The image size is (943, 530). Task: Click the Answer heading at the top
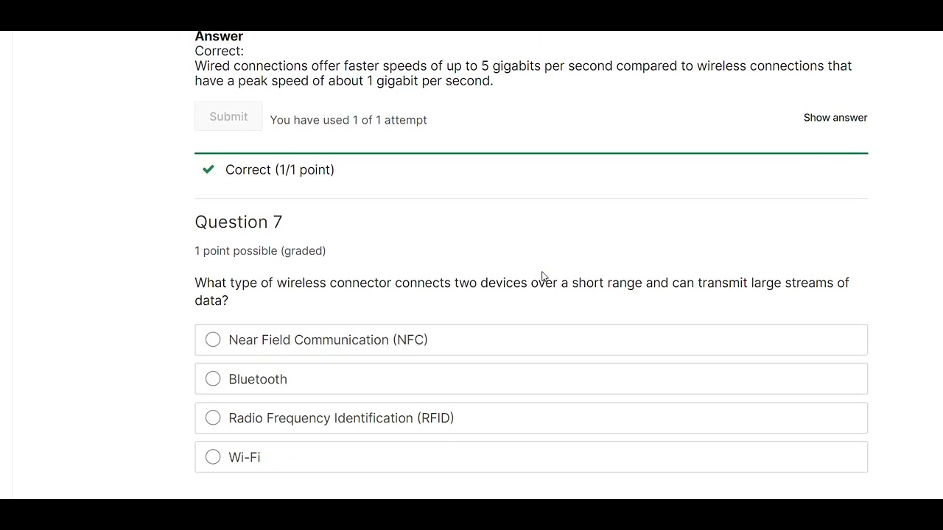[x=219, y=37]
